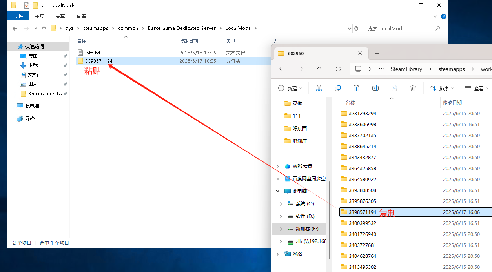The height and width of the screenshot is (272, 492).
Task: Click the share icon in 602960 toolbar
Action: (394, 88)
